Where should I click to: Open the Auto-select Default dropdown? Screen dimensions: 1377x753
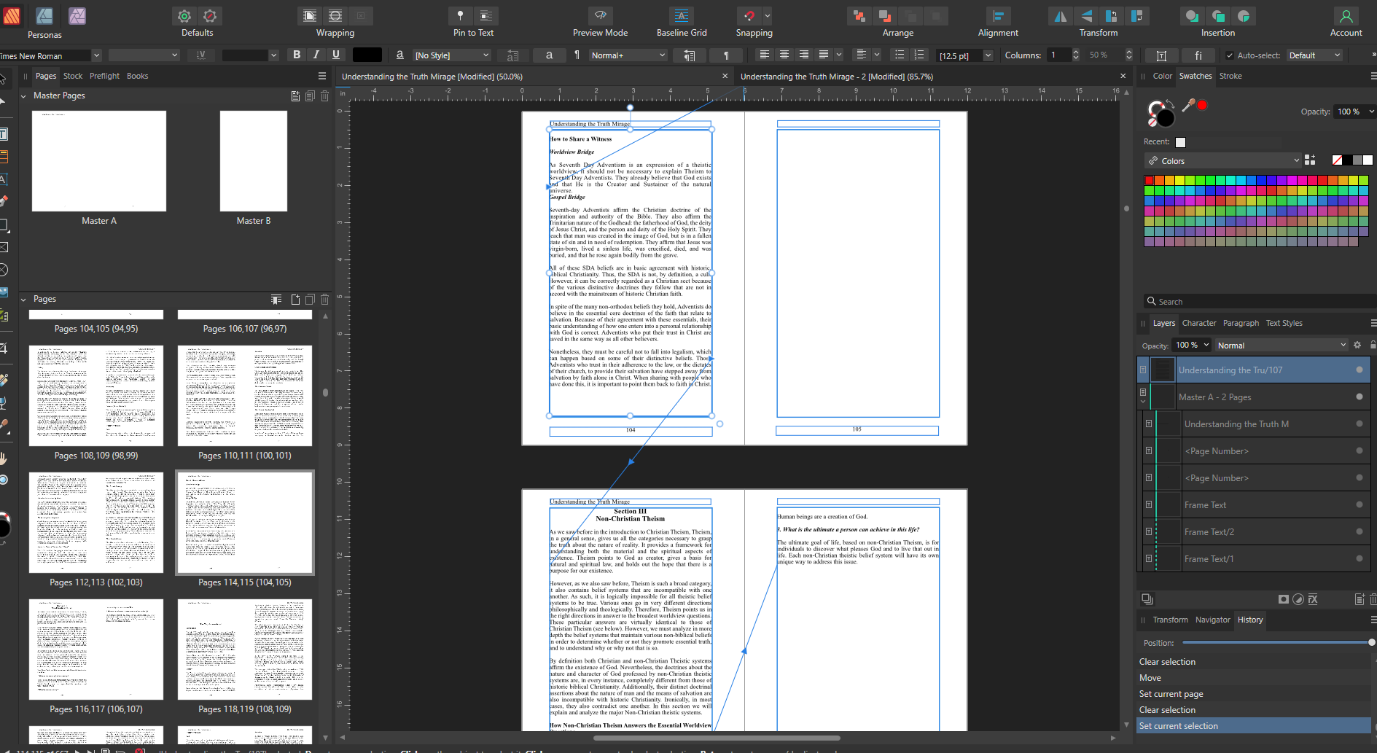point(1314,55)
